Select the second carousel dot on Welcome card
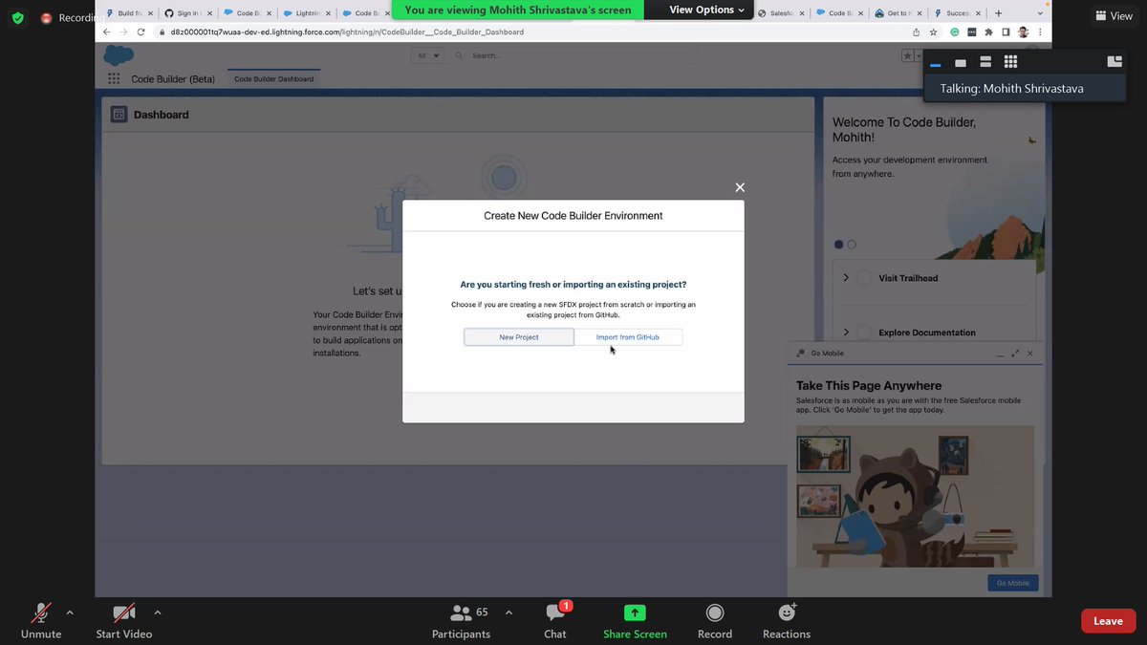Image resolution: width=1147 pixels, height=645 pixels. tap(852, 245)
